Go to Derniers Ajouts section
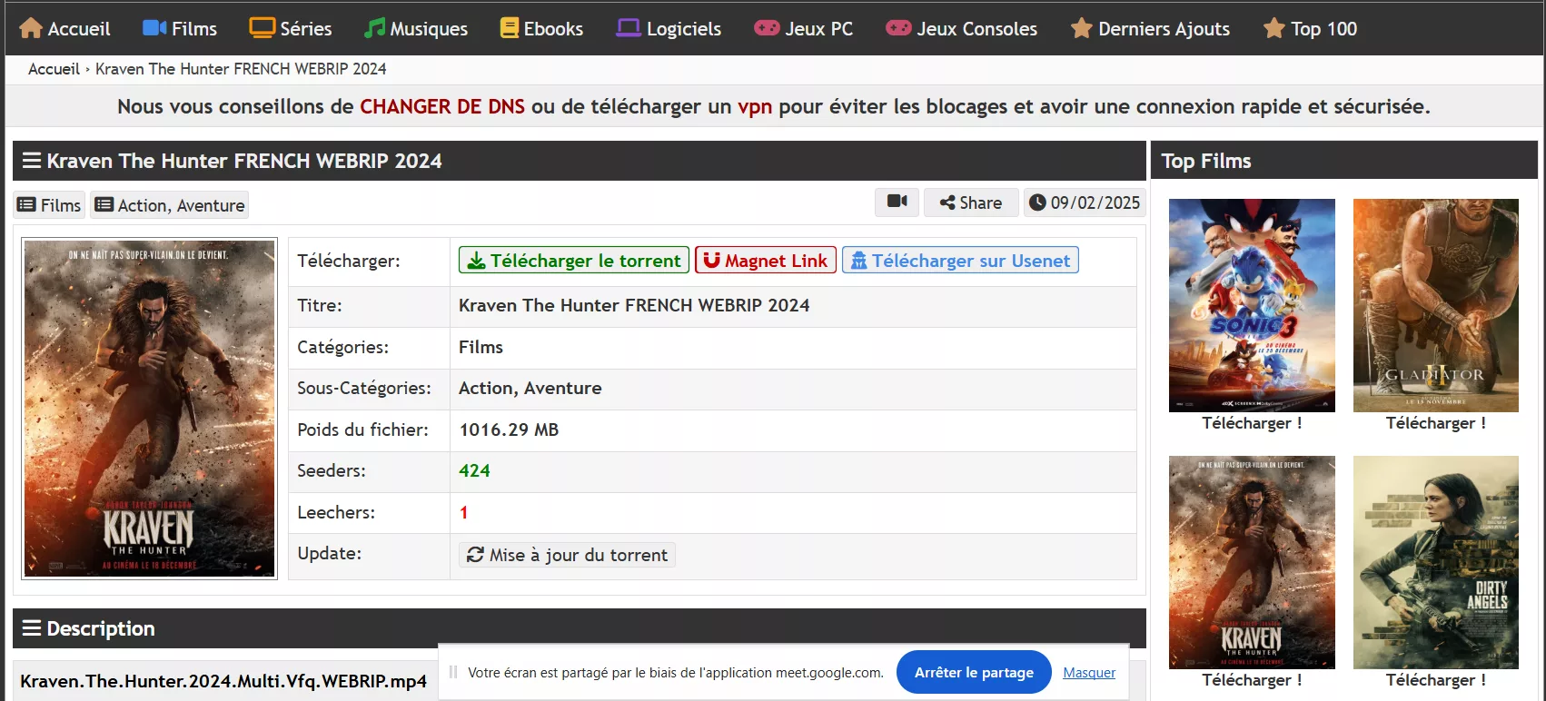The height and width of the screenshot is (701, 1546). pos(1150,28)
